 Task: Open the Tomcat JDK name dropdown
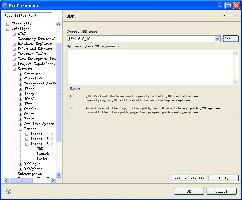tap(217, 39)
